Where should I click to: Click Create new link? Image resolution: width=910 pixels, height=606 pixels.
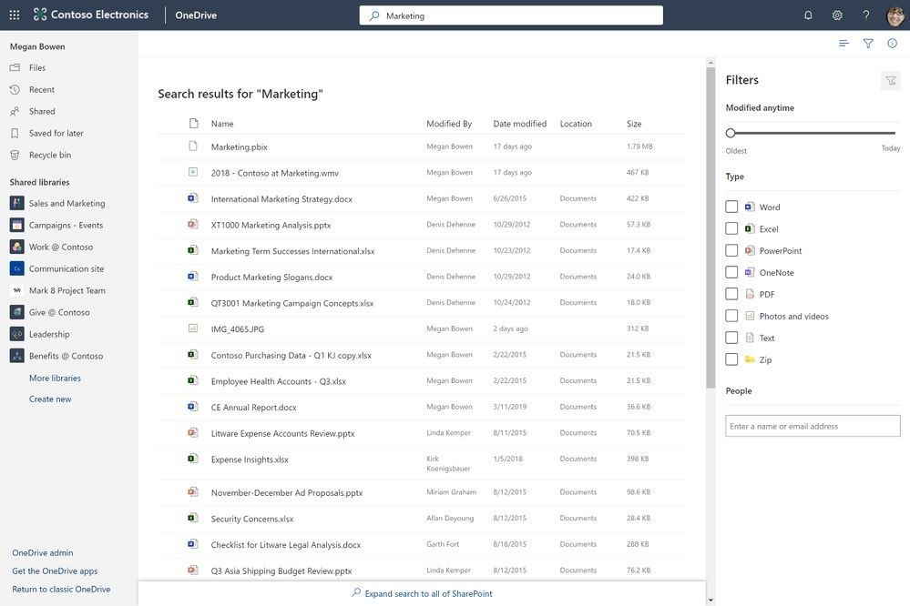[x=50, y=399]
